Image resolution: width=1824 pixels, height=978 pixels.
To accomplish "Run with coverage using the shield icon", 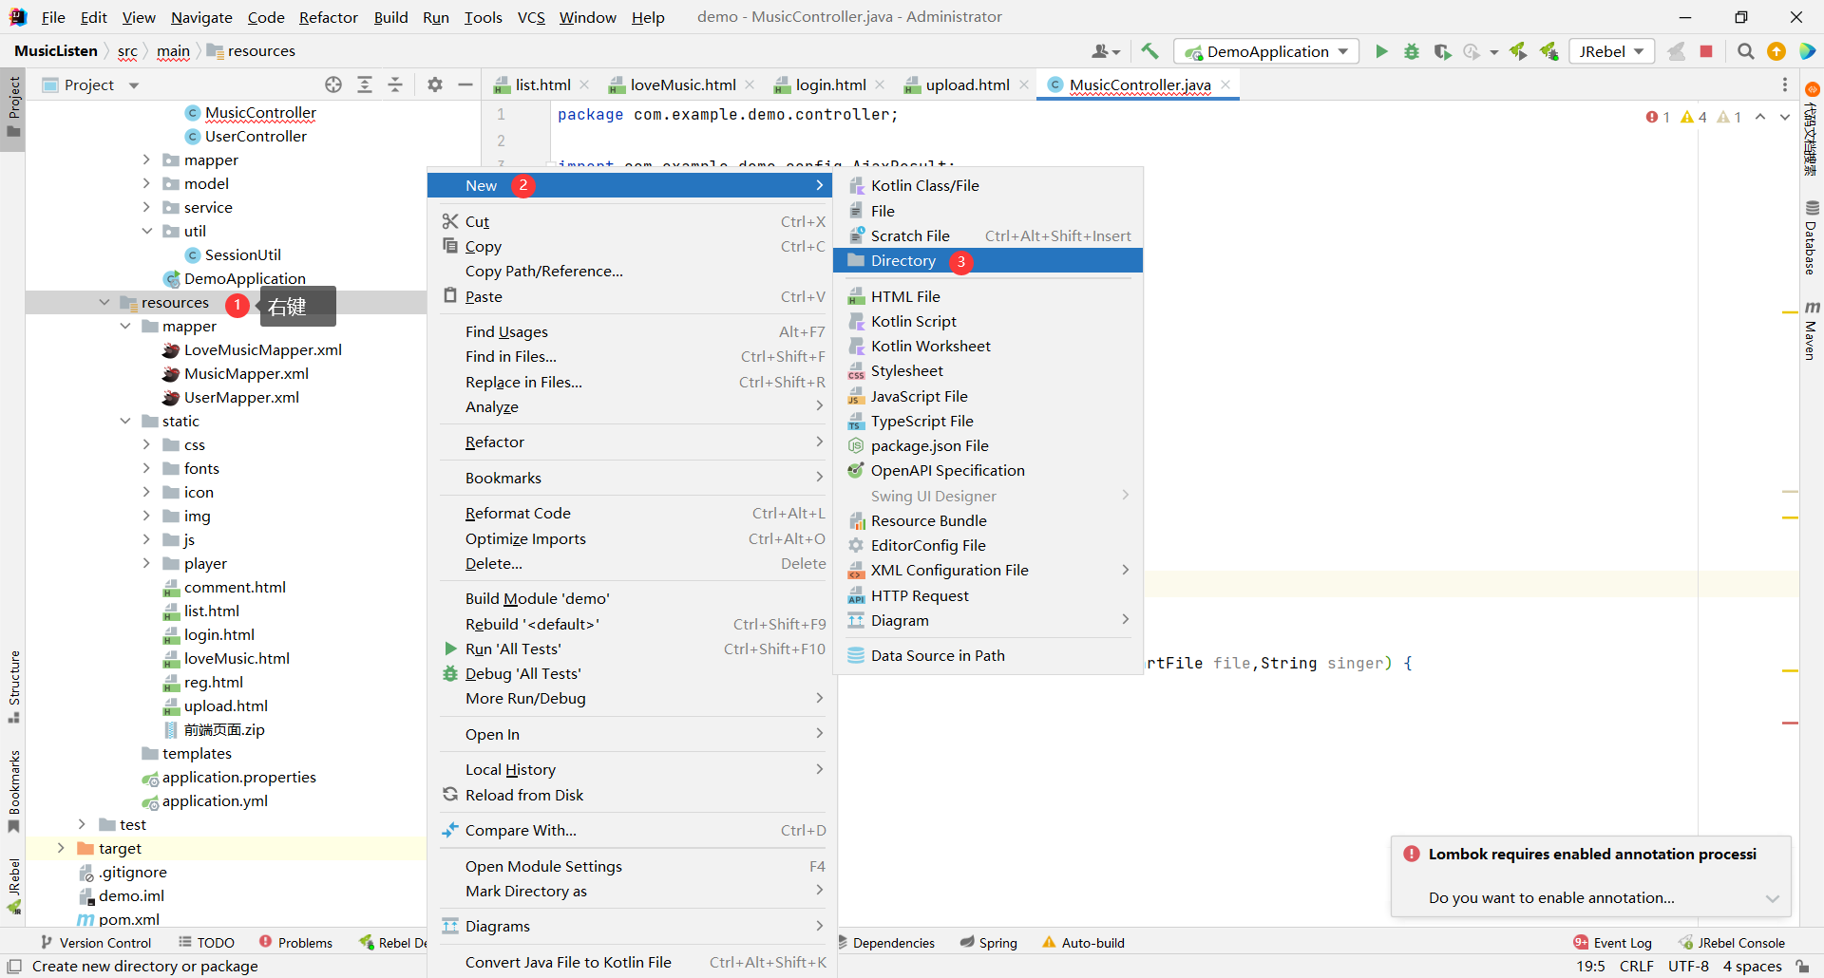I will (1442, 51).
